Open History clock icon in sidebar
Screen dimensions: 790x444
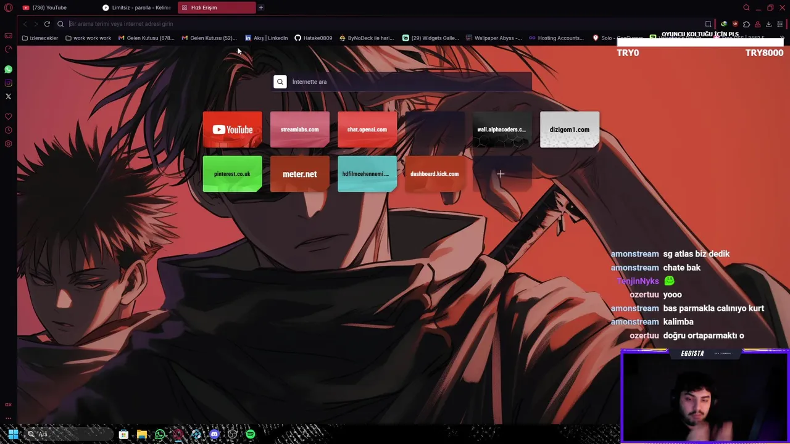tap(8, 130)
